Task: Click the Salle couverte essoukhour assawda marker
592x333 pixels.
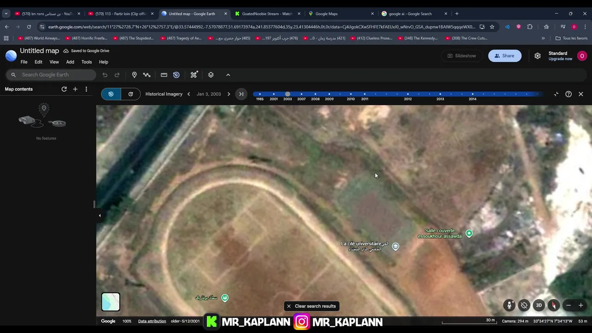Action: click(x=469, y=234)
